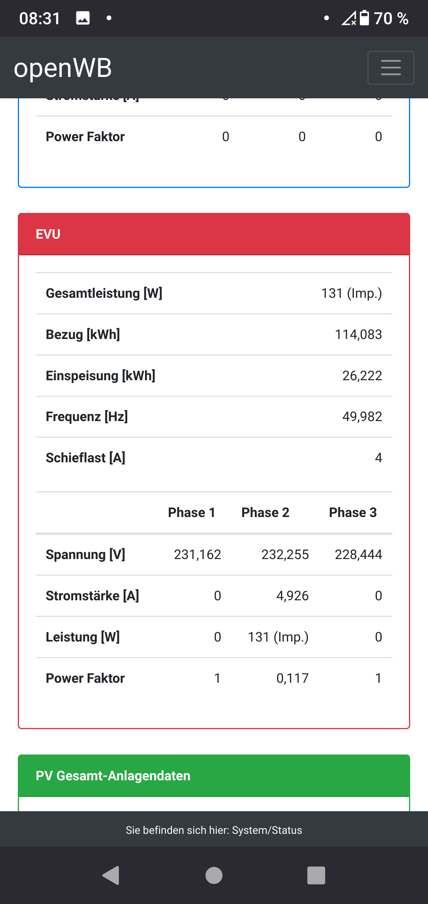This screenshot has width=428, height=904.
Task: Select the Einspeisung [kWh] row label
Action: [101, 375]
